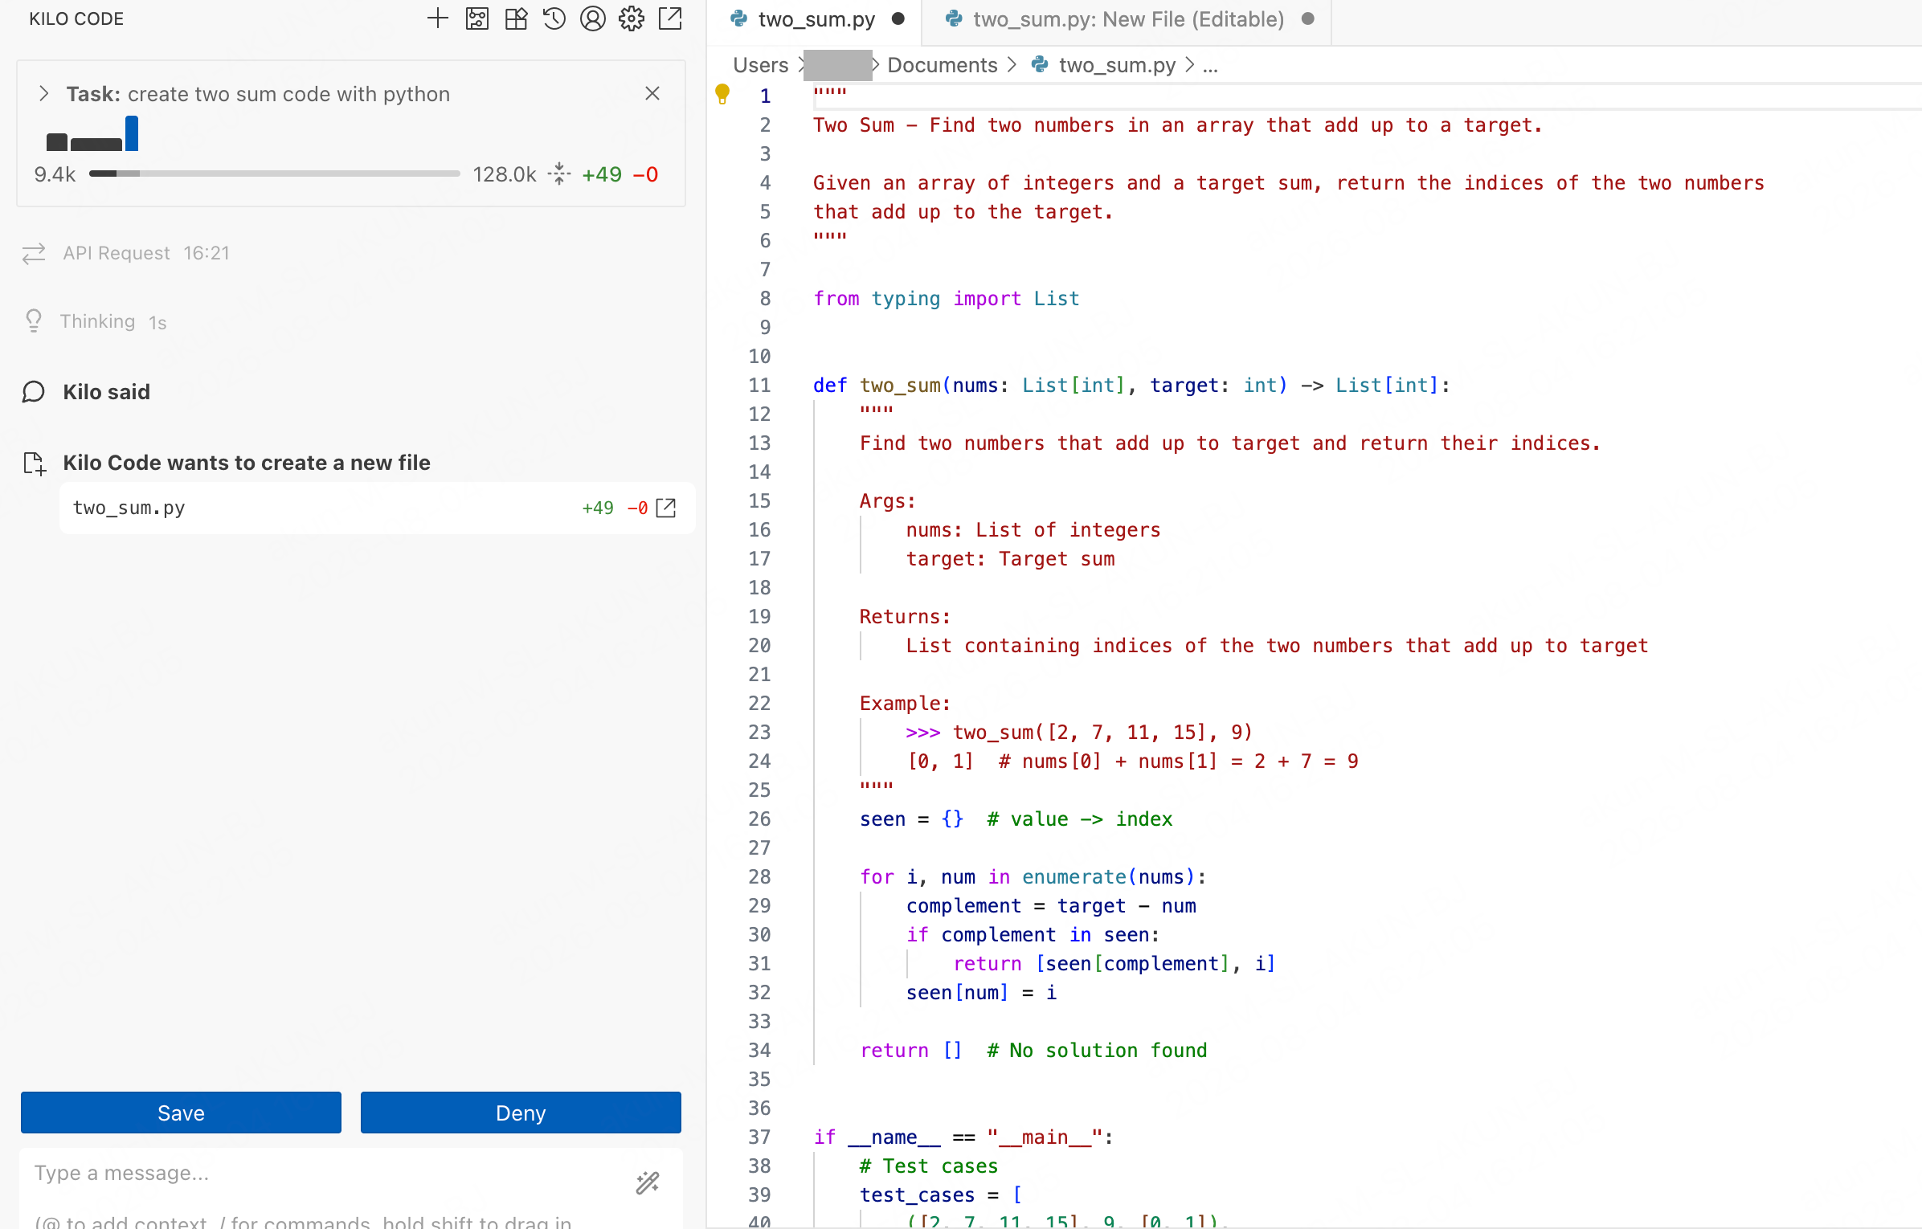Click 'test_cases = [' on line 39

pyautogui.click(x=941, y=1194)
